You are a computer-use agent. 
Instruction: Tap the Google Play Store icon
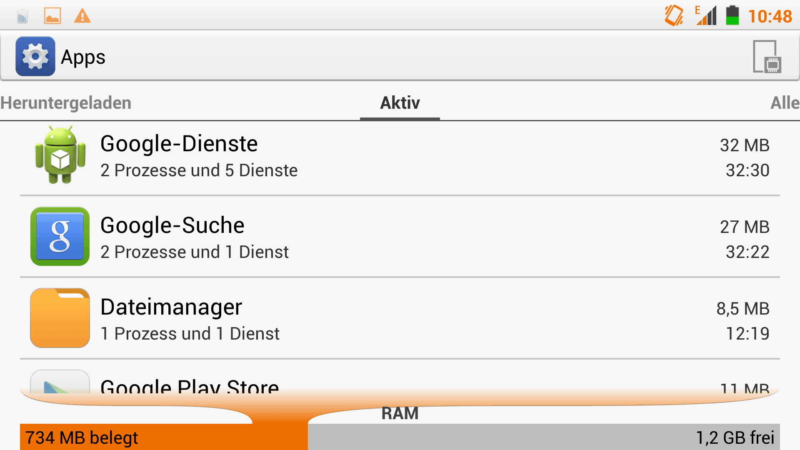click(60, 382)
